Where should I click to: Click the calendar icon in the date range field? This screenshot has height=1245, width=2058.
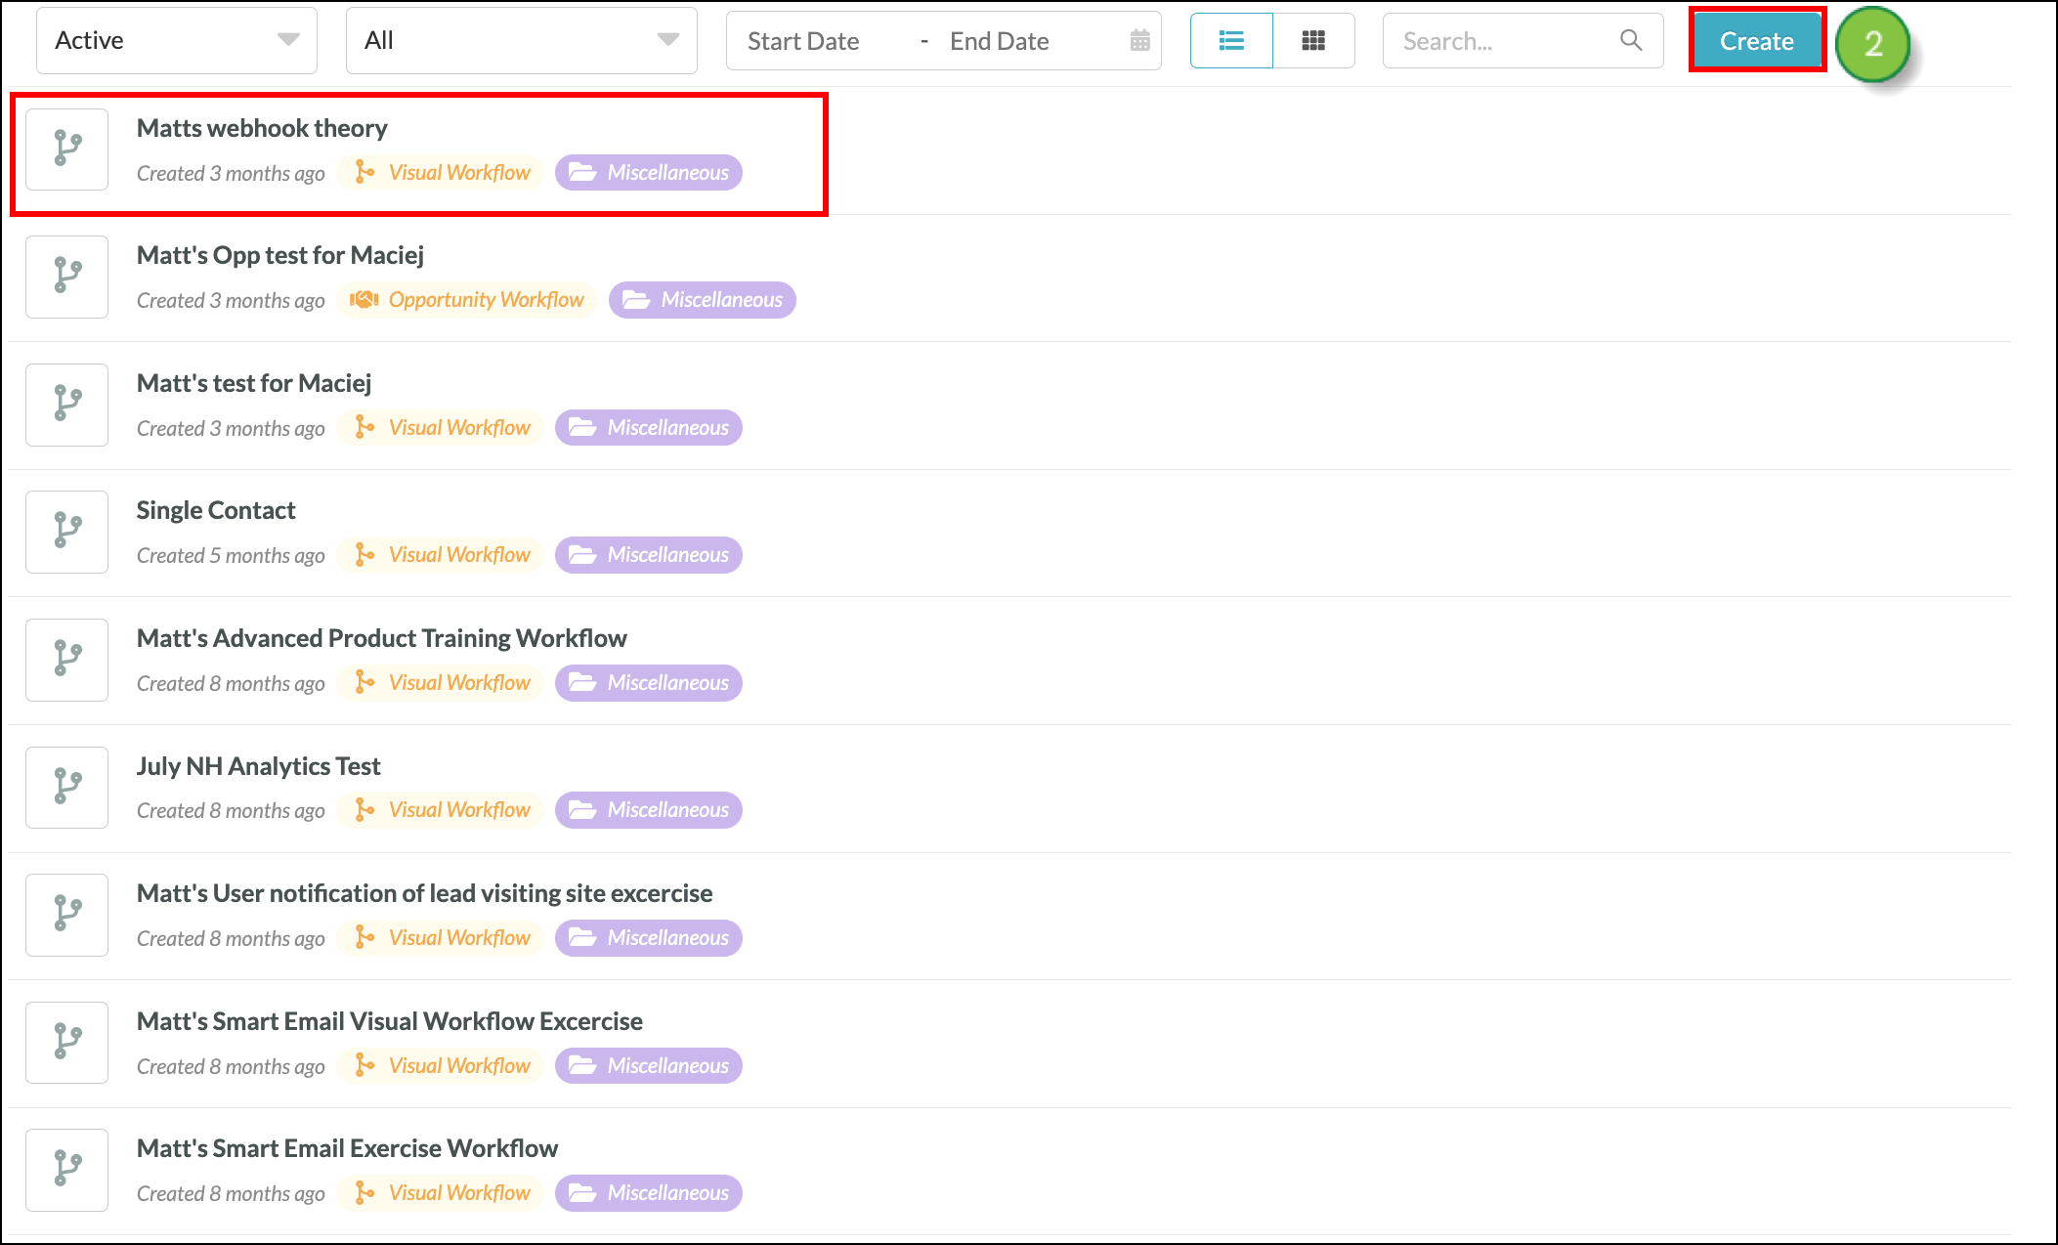[x=1139, y=41]
